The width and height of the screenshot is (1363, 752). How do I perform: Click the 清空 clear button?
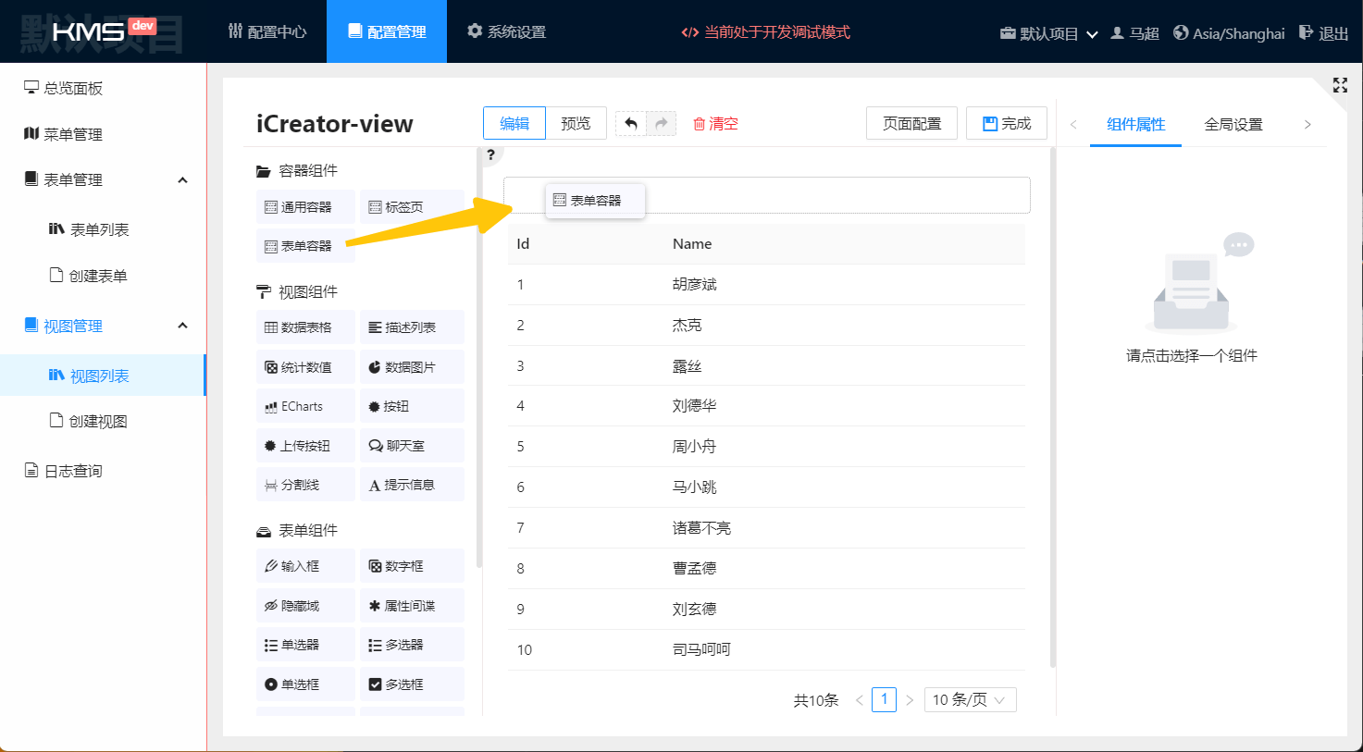point(715,124)
